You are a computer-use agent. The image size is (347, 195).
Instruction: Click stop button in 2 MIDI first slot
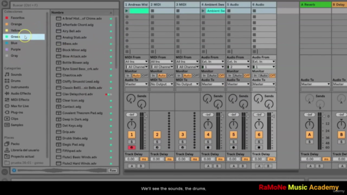pyautogui.click(x=152, y=11)
